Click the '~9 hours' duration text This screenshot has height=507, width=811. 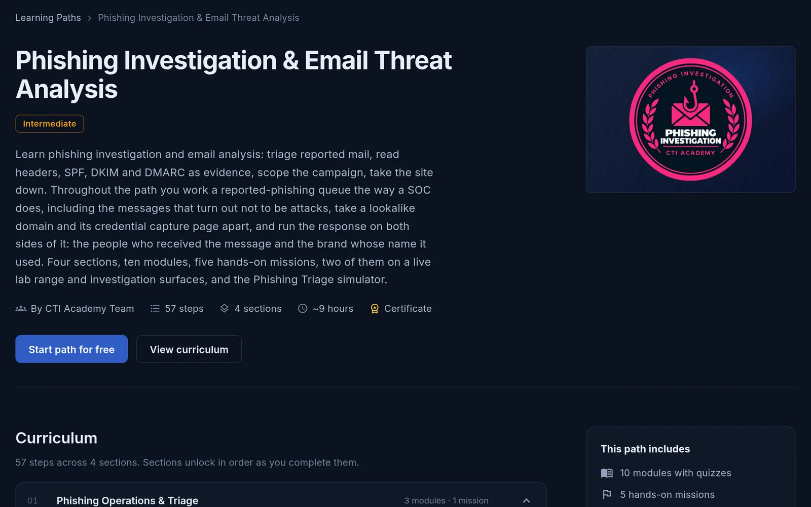(333, 308)
